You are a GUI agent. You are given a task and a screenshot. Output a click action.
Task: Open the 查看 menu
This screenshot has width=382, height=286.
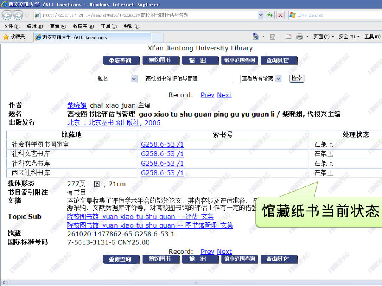(58, 26)
